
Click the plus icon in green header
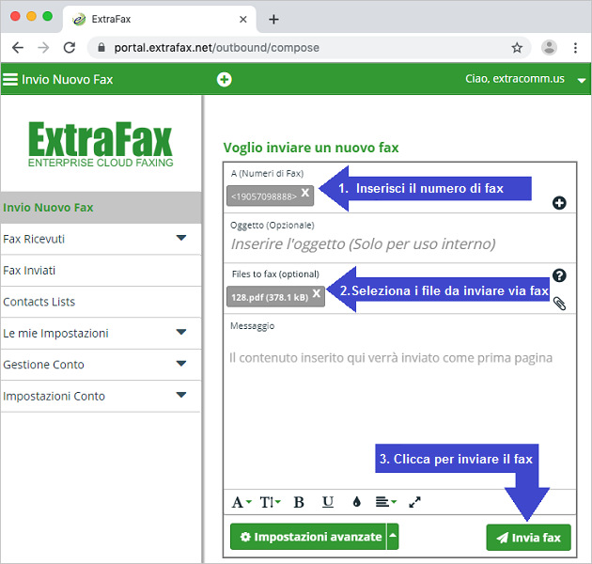[224, 79]
